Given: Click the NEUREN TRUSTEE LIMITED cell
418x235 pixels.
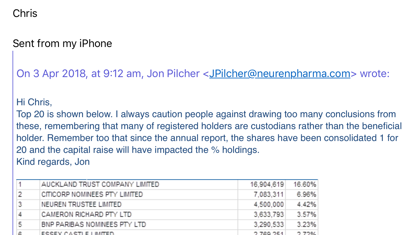Looking at the screenshot, I should pos(139,204).
